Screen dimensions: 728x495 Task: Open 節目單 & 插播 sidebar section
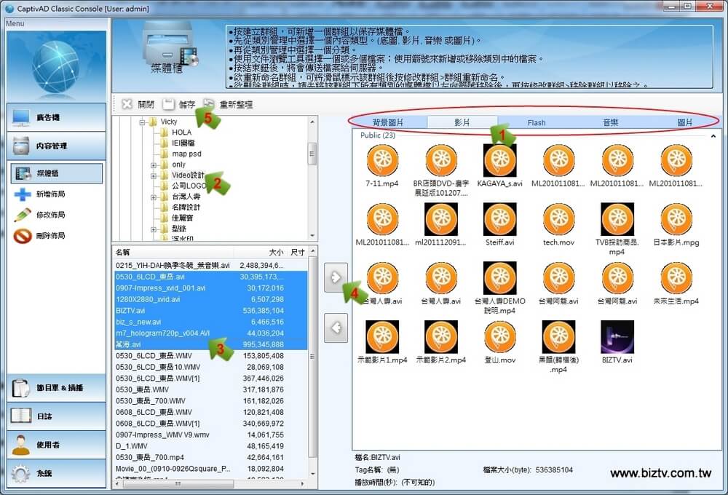click(56, 388)
